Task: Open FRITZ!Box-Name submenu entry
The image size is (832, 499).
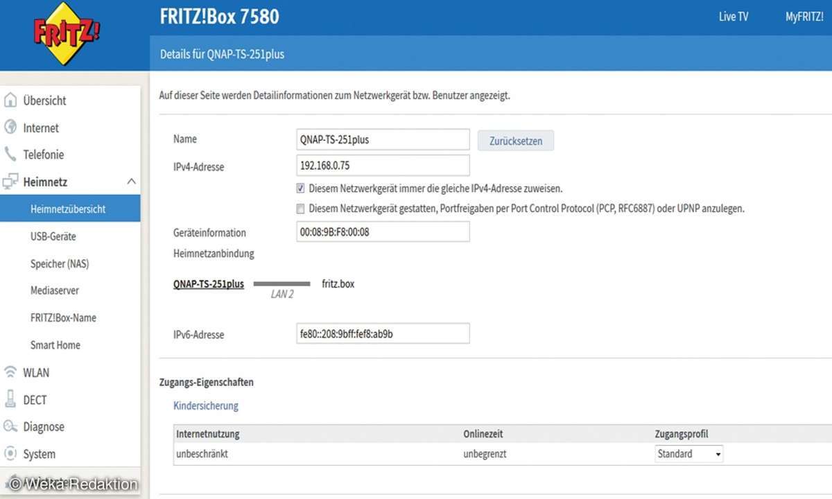Action: coord(63,317)
